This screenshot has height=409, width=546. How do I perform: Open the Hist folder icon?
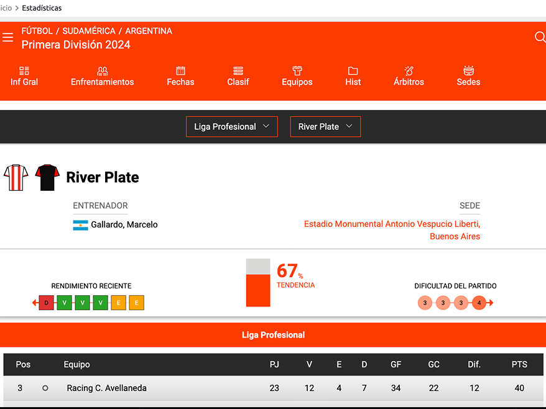click(x=353, y=71)
